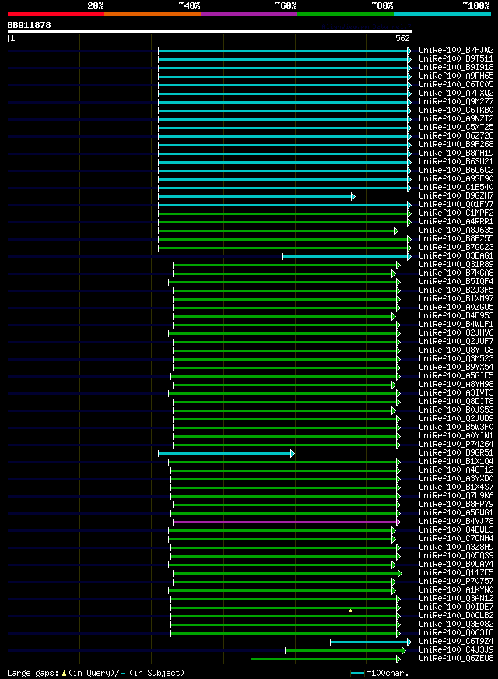This screenshot has width=498, height=679.
Task: Click the orange ~40% identity legend swatch
Action: click(153, 14)
